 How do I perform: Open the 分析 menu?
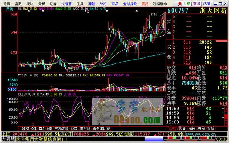[42, 4]
